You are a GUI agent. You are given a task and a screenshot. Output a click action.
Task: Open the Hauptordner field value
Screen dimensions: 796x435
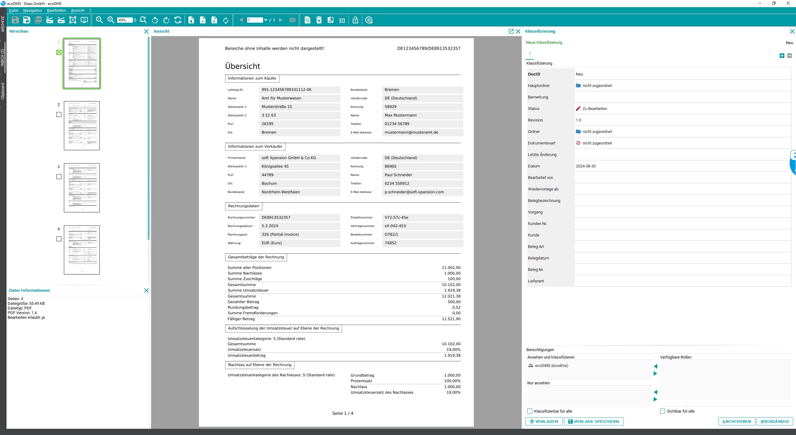point(683,85)
